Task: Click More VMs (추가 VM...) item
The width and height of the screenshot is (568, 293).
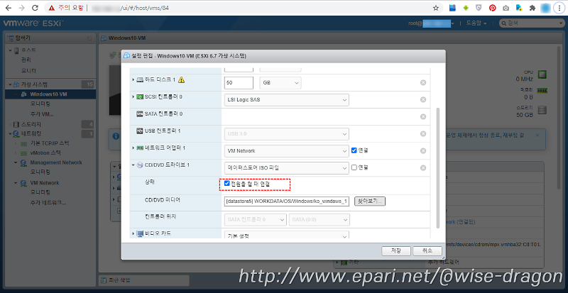Action: (x=42, y=114)
